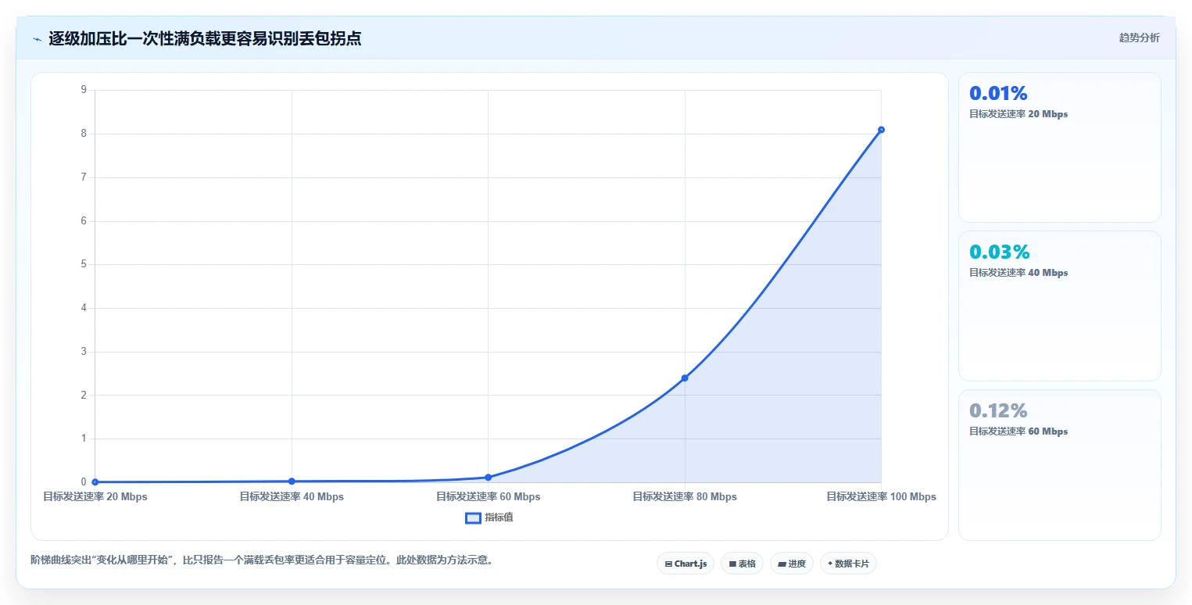Click the 0.03% value card
The image size is (1192, 605).
click(x=1059, y=306)
